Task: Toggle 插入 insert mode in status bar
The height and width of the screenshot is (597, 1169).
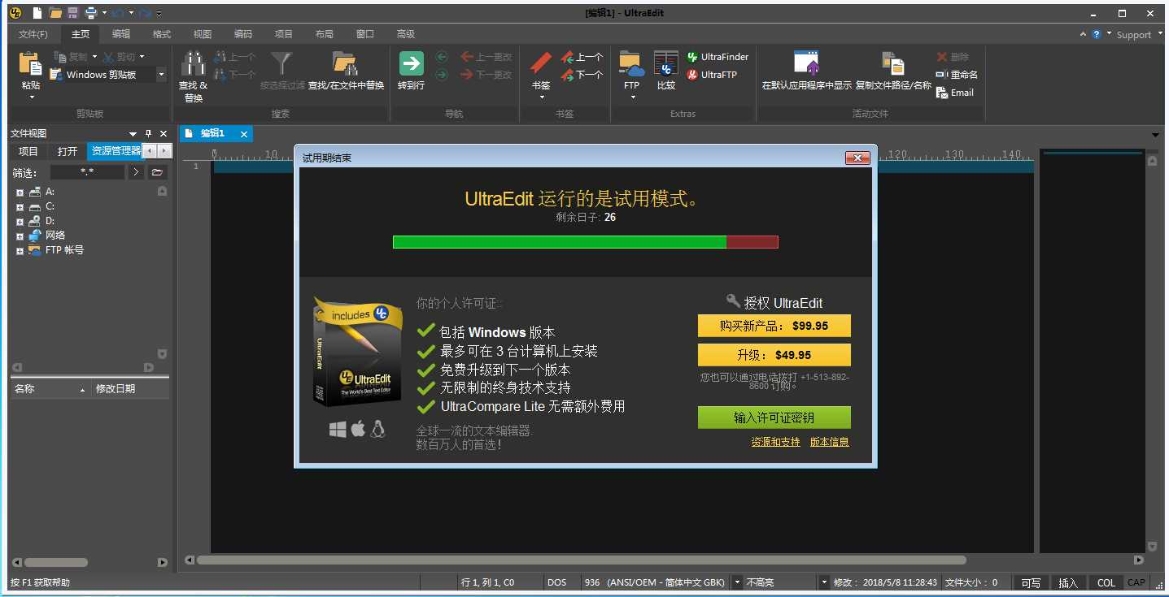Action: click(x=1068, y=582)
